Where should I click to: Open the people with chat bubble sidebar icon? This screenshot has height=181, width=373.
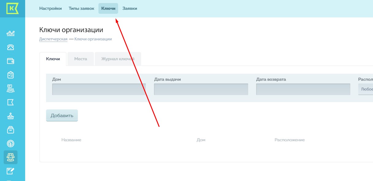click(x=11, y=88)
